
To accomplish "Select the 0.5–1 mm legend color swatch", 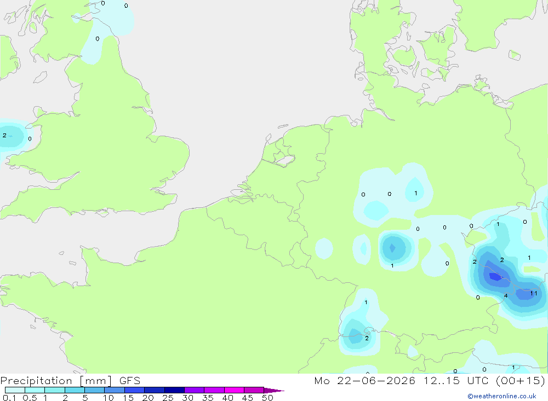I will 35,390.
